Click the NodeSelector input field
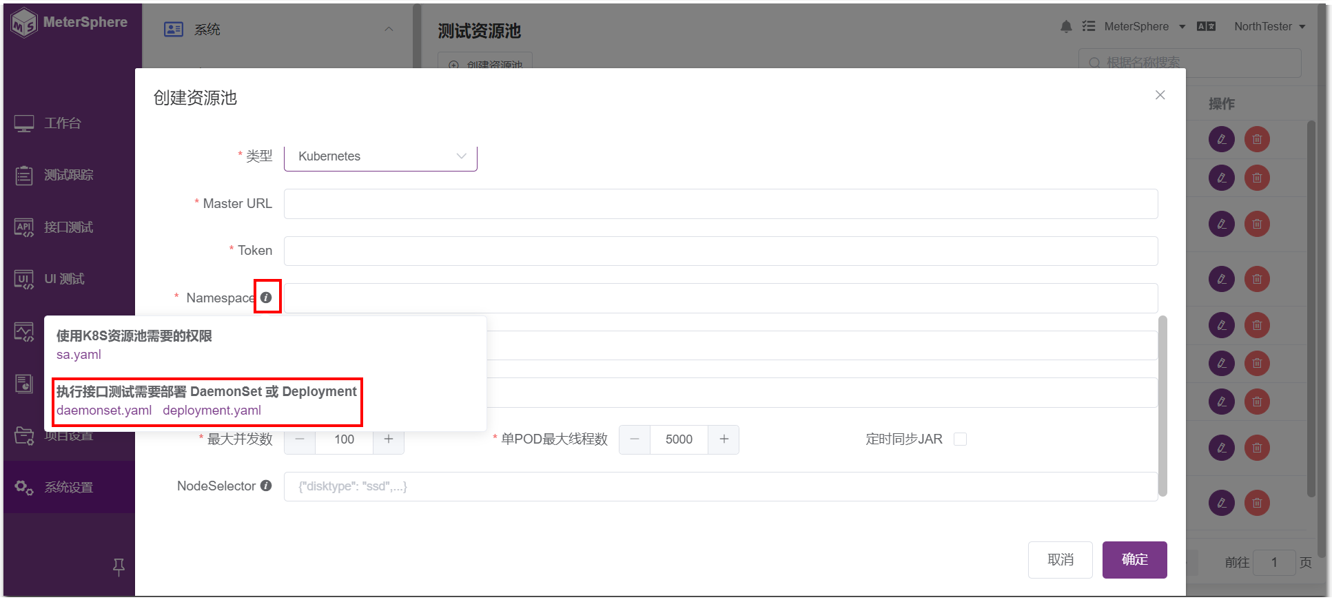The height and width of the screenshot is (602, 1332). pyautogui.click(x=721, y=487)
